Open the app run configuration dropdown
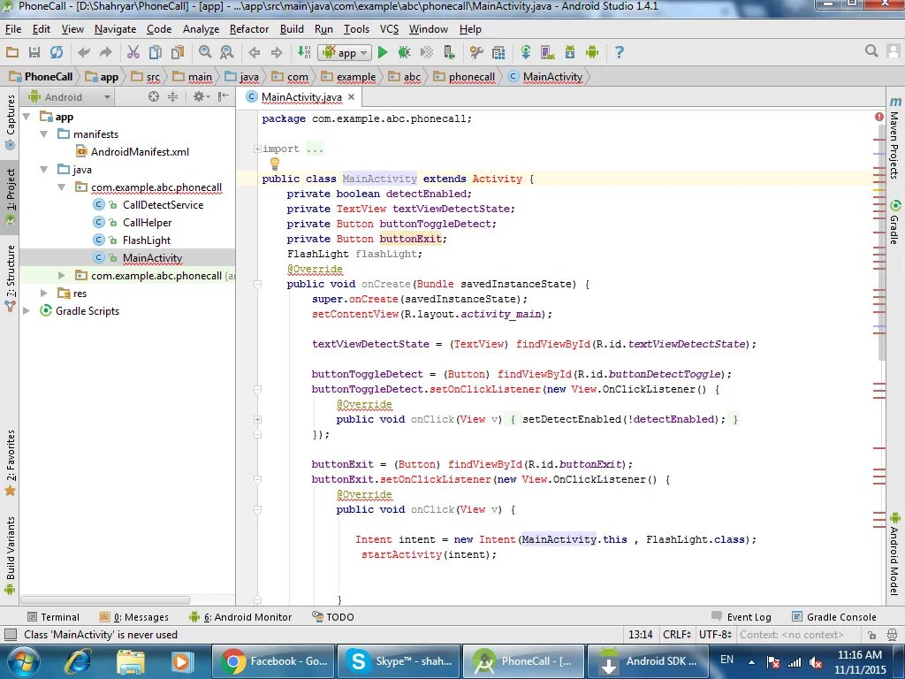 pos(346,52)
